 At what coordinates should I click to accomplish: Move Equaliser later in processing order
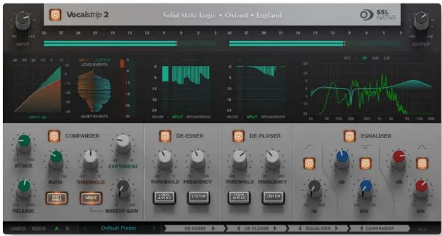tap(336, 228)
